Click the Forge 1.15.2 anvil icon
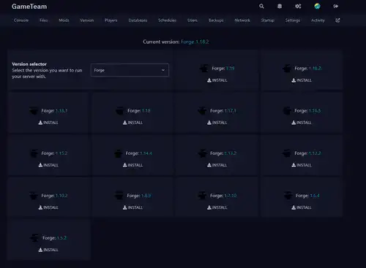The width and height of the screenshot is (366, 268). click(x=34, y=153)
